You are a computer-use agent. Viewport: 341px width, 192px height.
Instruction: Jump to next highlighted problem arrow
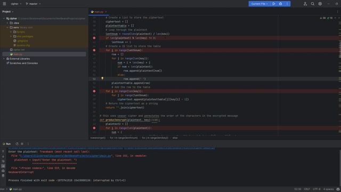339,18
